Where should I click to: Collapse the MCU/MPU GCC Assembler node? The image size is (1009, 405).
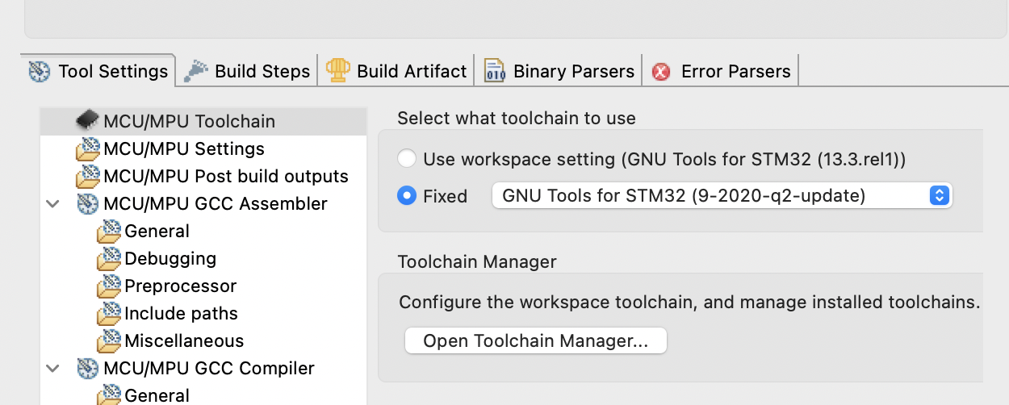[x=52, y=204]
